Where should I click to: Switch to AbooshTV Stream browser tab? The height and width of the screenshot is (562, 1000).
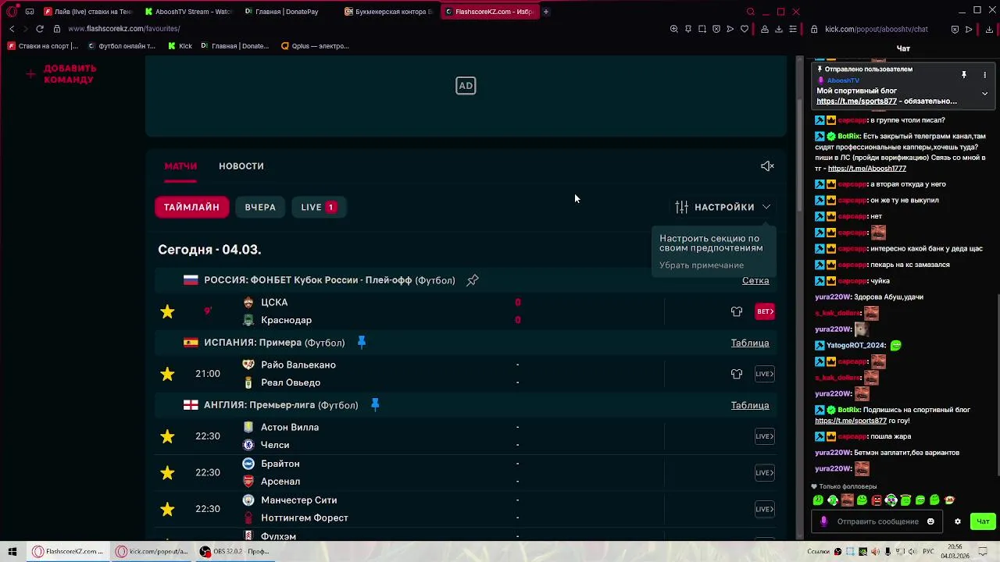[188, 12]
